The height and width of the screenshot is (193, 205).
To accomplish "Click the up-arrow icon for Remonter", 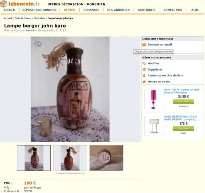I will click(144, 75).
